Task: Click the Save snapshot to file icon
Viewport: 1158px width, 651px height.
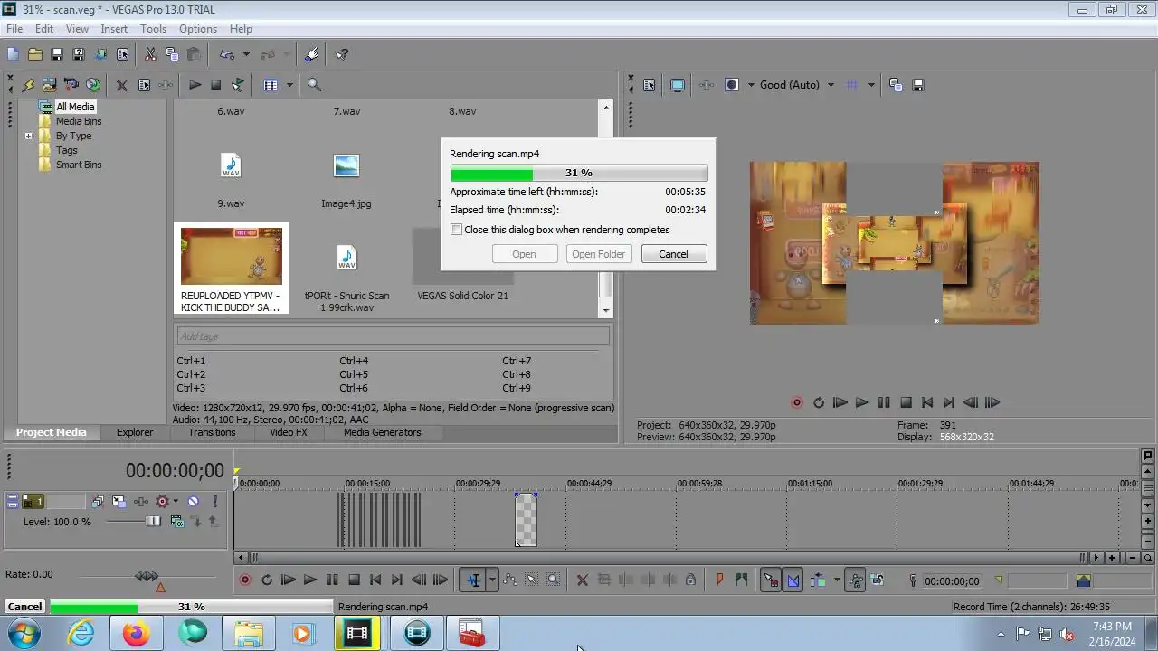Action: point(918,85)
